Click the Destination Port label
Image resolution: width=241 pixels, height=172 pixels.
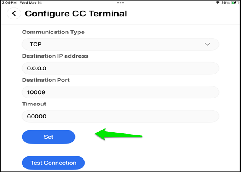(x=46, y=80)
